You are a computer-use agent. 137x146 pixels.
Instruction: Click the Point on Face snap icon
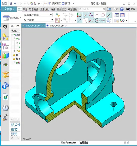pyautogui.click(x=109, y=21)
